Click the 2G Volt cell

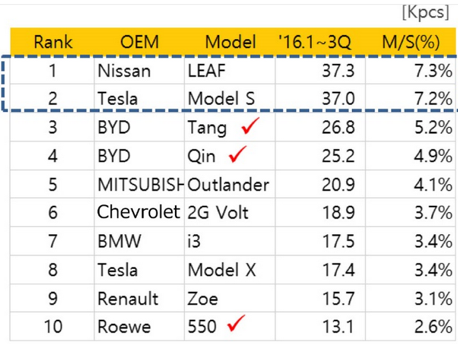coord(218,213)
